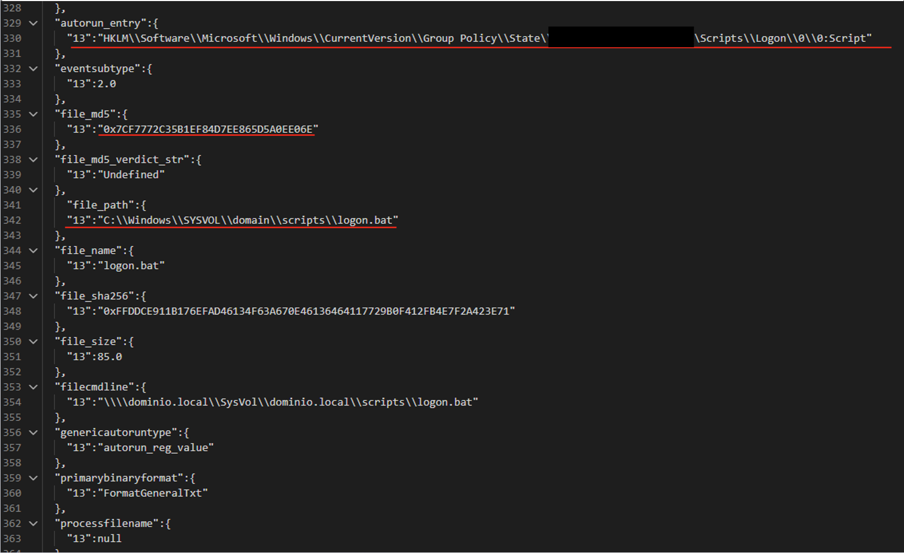
Task: Collapse the file_name block chevron
Action: point(33,250)
